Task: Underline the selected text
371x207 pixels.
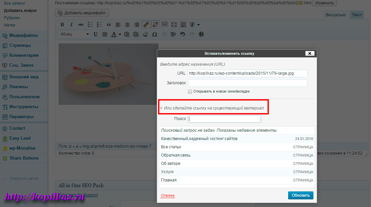Action: (95, 34)
